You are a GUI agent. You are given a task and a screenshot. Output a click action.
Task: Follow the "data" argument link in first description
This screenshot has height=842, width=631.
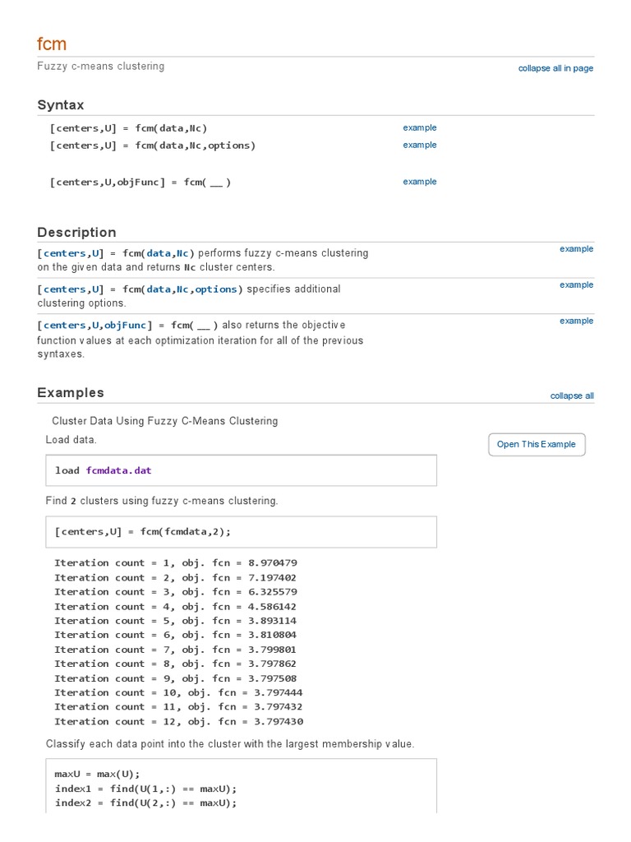coord(159,253)
